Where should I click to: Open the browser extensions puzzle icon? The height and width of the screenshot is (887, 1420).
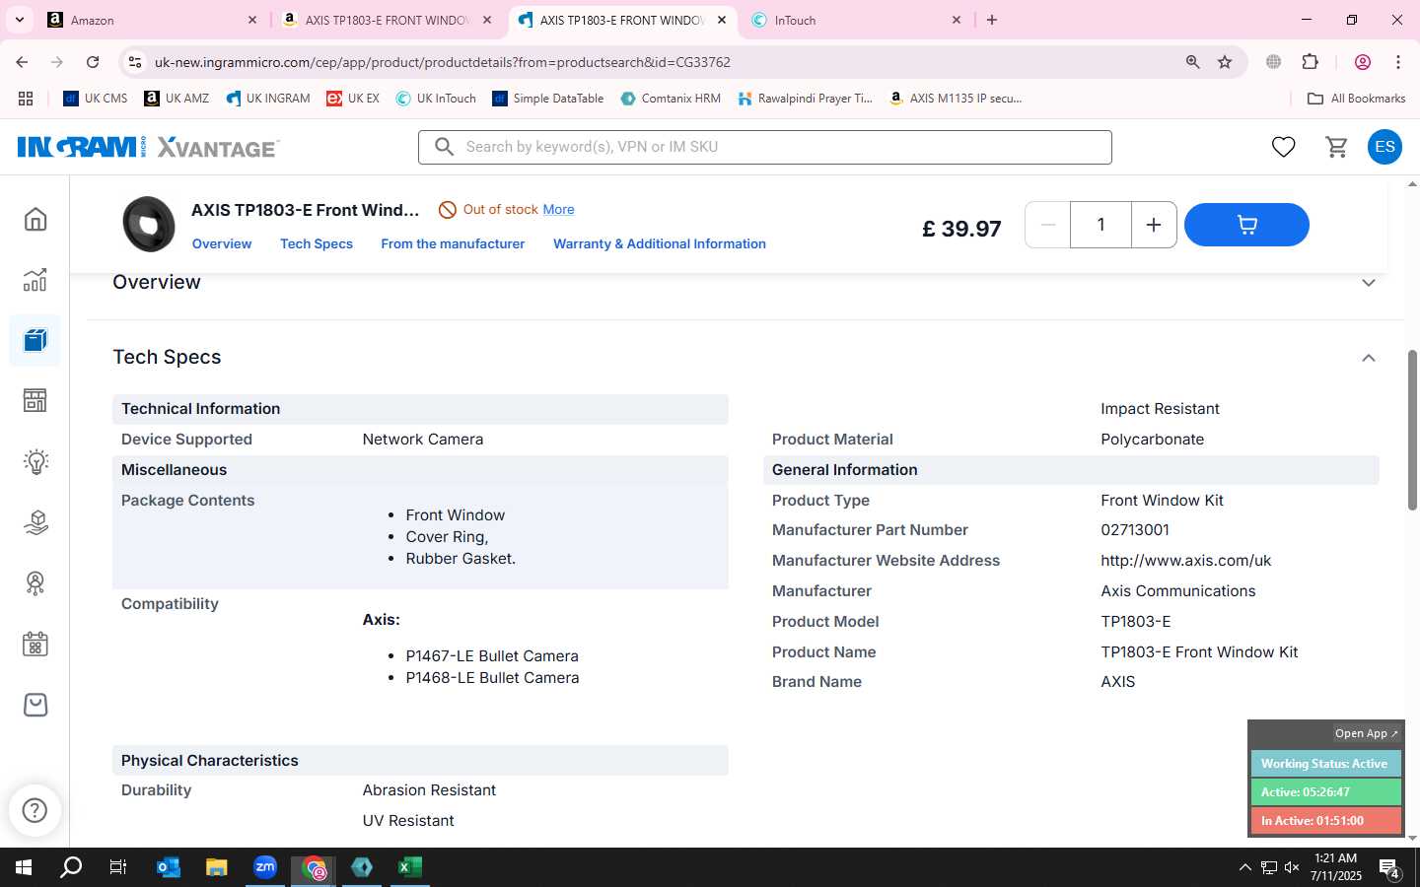point(1310,62)
